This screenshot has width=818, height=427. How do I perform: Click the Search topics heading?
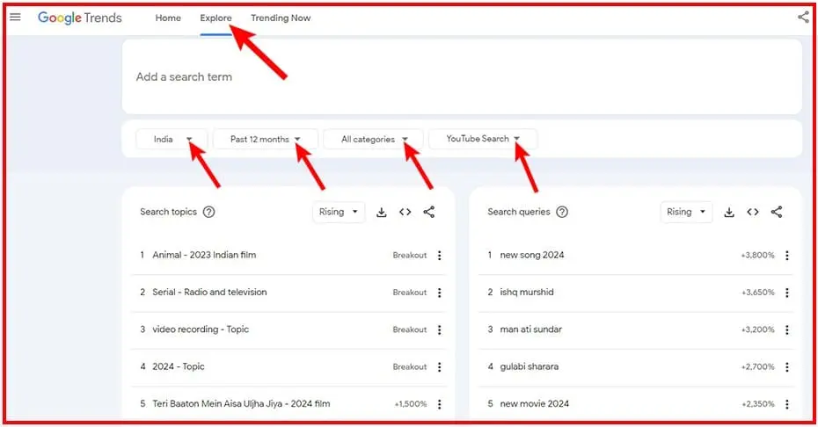[168, 212]
